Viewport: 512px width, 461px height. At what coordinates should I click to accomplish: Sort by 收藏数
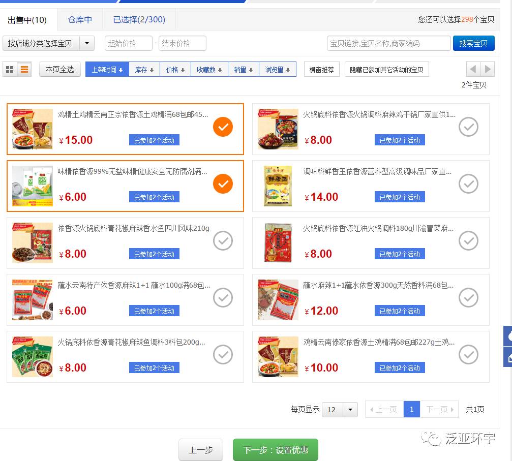[209, 69]
